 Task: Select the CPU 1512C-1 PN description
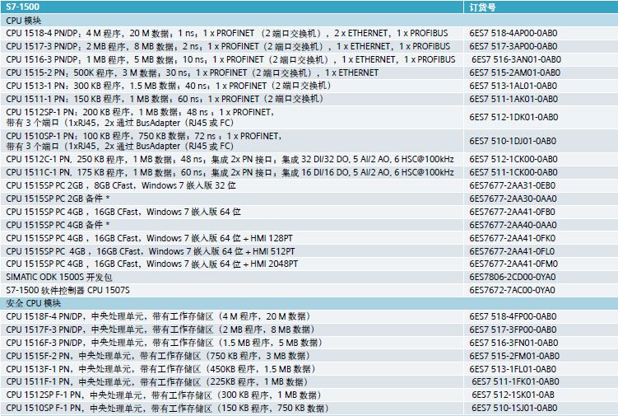tap(230, 159)
